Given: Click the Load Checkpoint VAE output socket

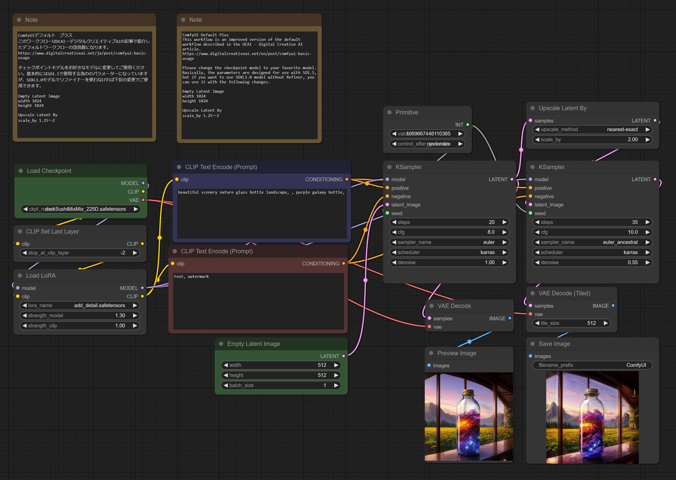Looking at the screenshot, I should click(143, 200).
